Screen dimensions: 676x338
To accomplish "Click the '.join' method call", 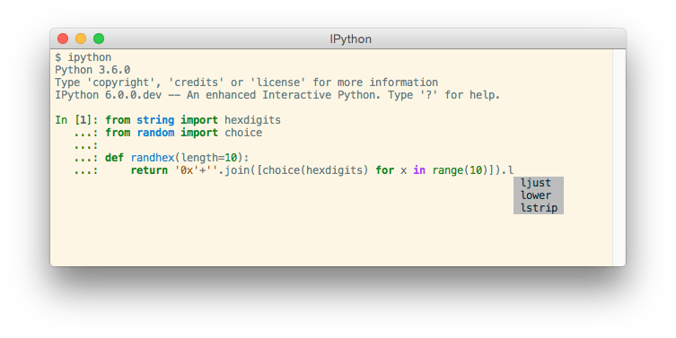I will tap(234, 170).
